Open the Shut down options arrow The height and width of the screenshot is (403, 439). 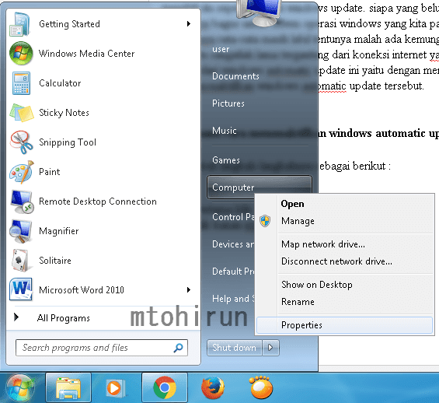click(270, 348)
